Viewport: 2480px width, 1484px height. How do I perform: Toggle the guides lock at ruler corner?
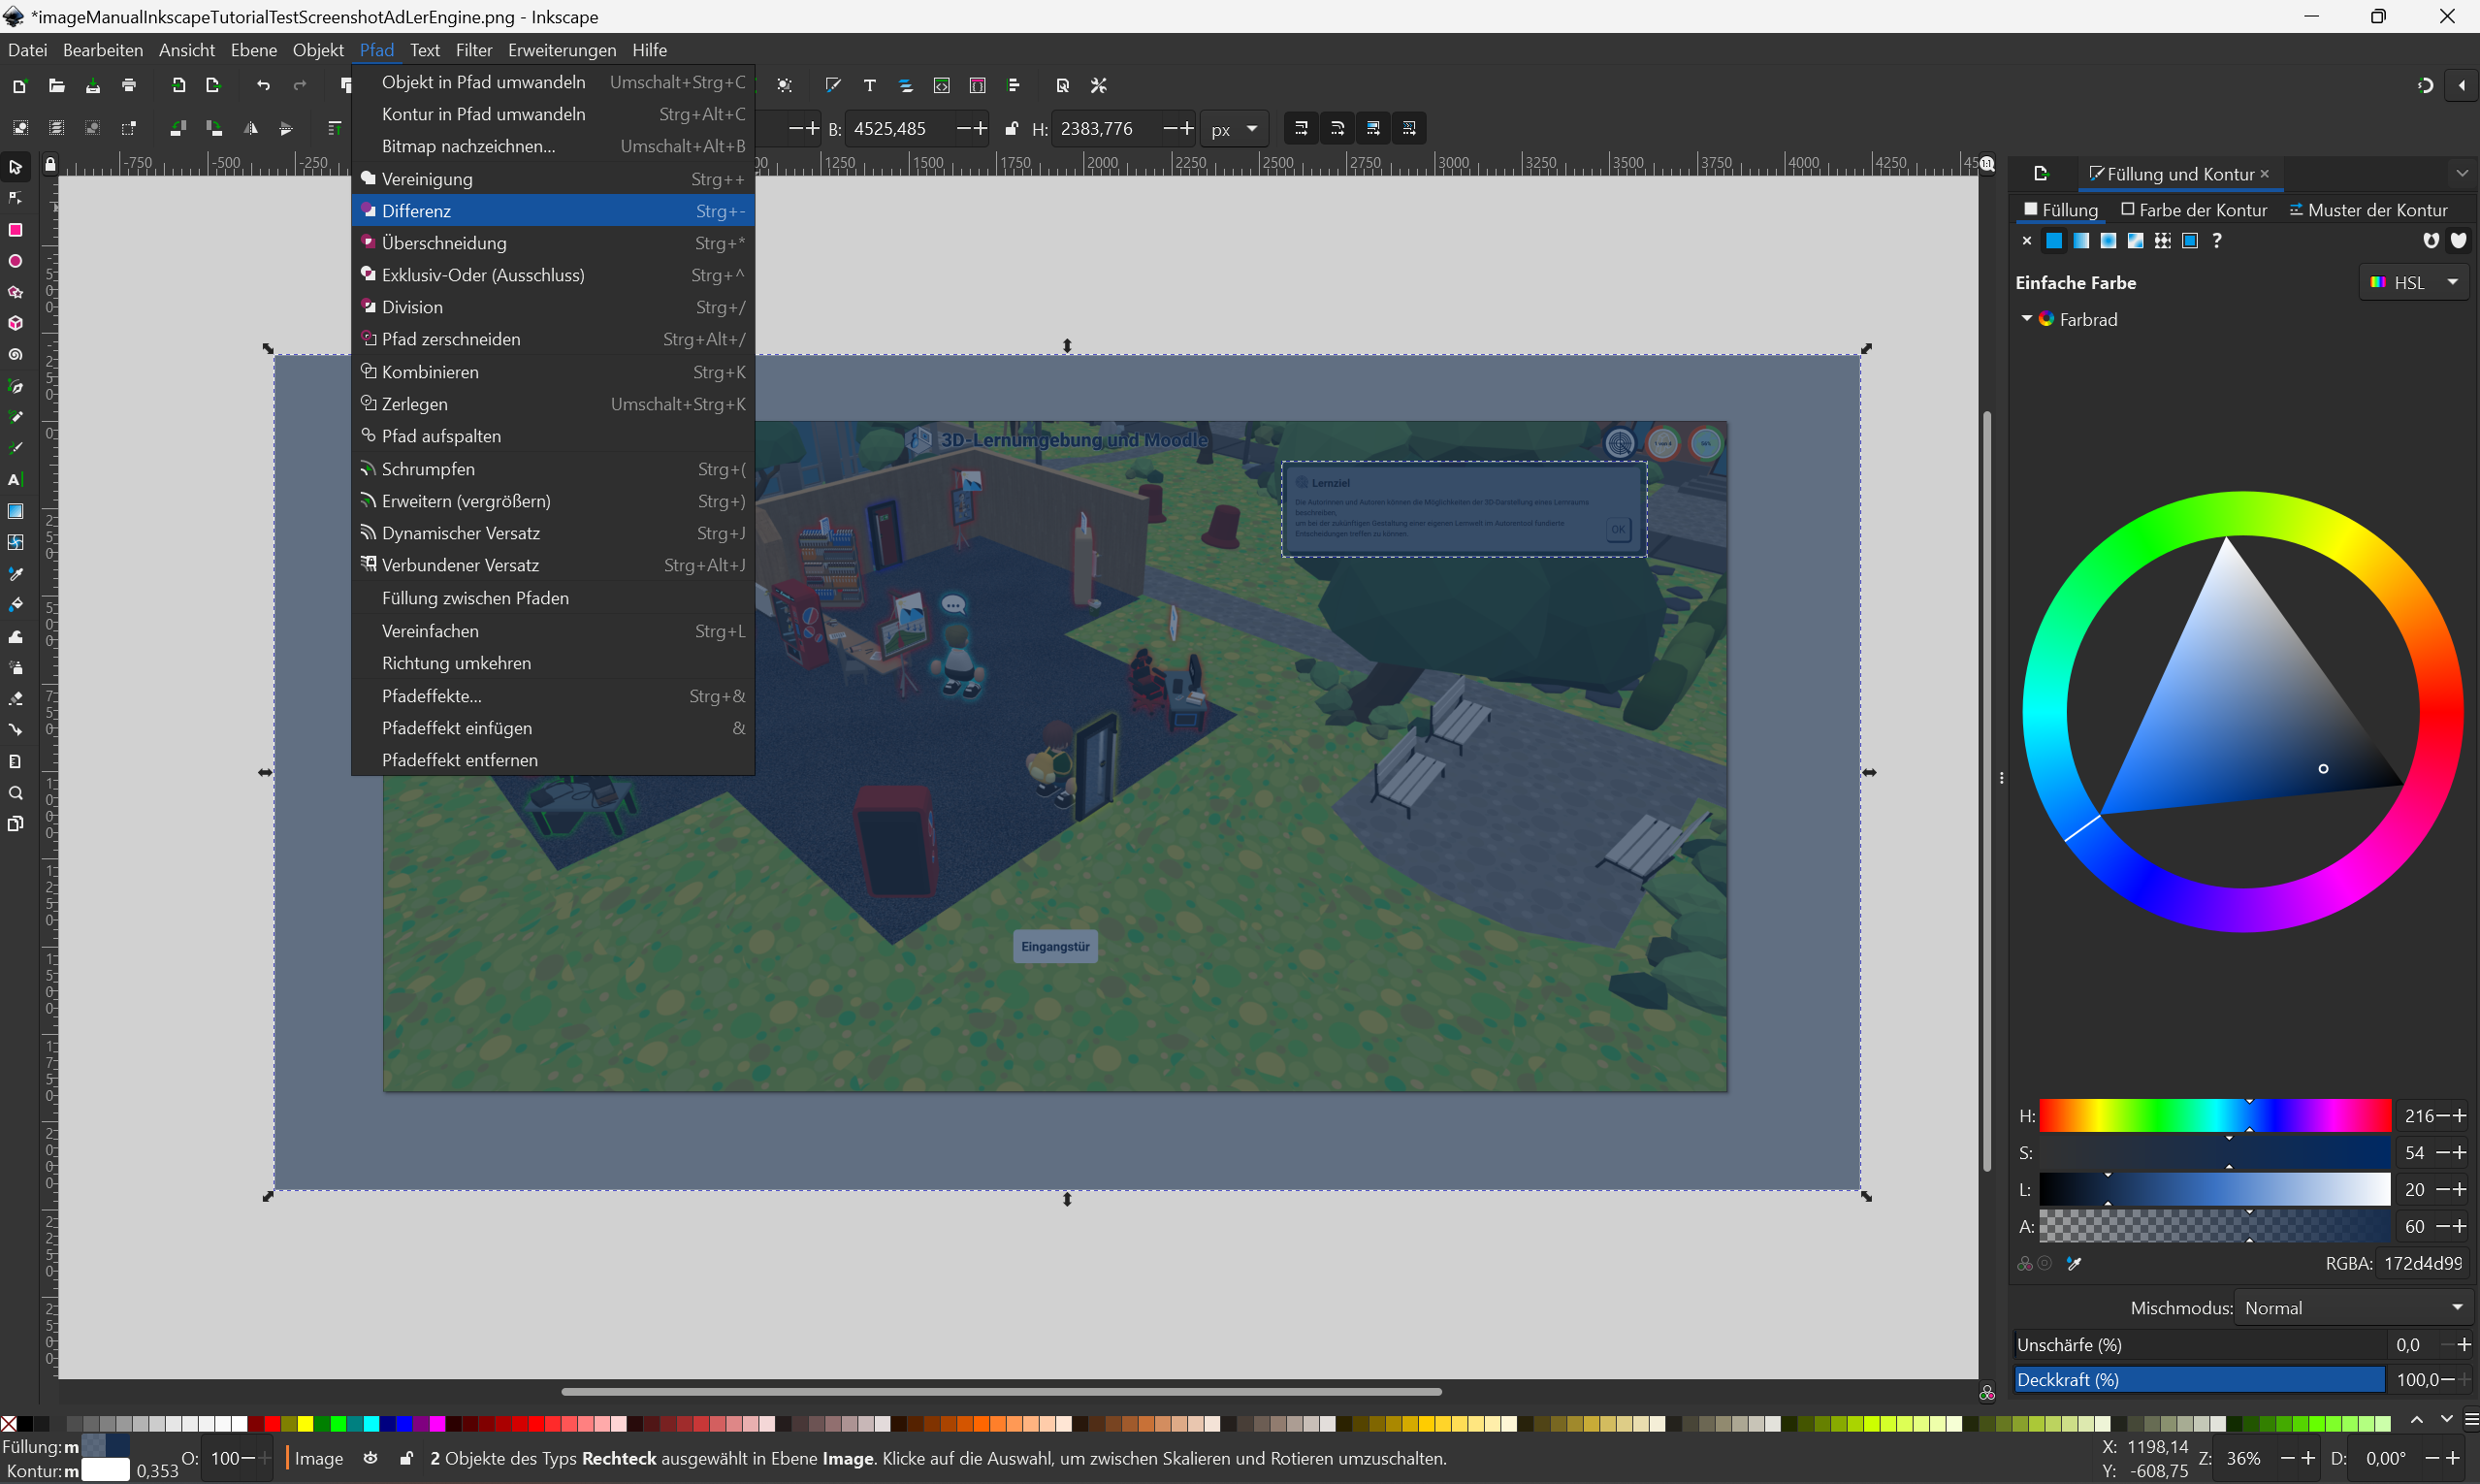(50, 165)
